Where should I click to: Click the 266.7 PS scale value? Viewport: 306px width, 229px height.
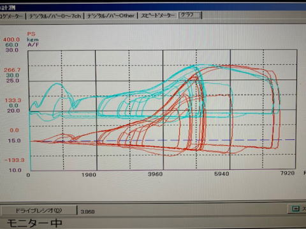tap(12, 70)
